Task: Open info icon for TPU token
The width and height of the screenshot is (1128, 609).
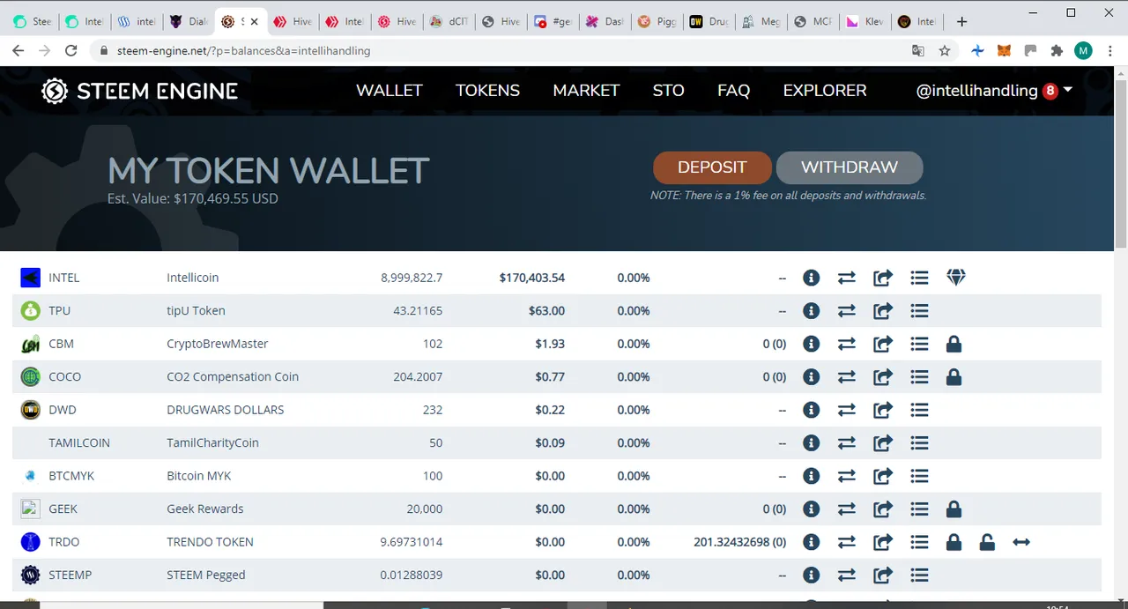Action: (812, 310)
